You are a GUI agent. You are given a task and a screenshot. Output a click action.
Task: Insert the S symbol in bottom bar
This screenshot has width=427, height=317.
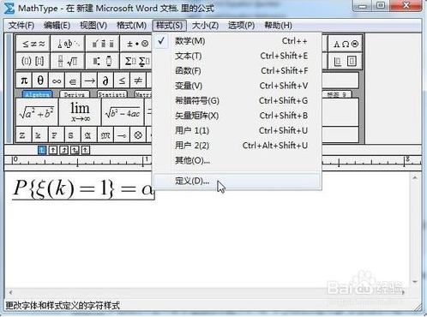pyautogui.click(x=73, y=135)
